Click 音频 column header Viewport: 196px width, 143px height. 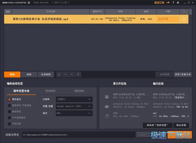146,11
